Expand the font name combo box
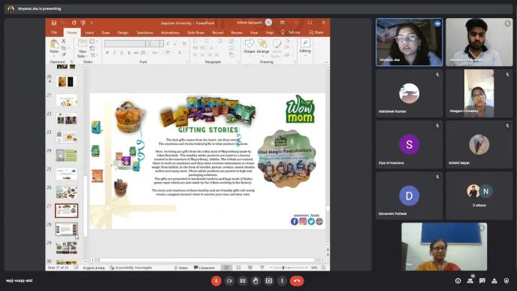Screen dimensions: 517x291 click(147, 43)
